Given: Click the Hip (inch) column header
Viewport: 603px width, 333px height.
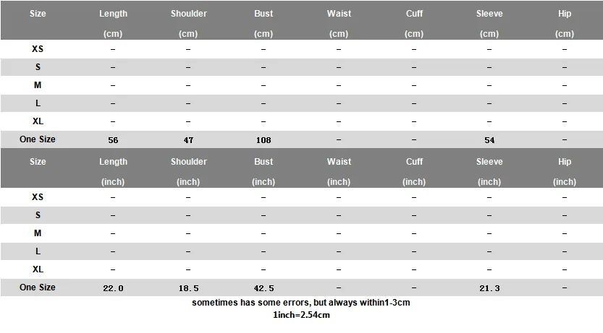Looking at the screenshot, I should pyautogui.click(x=565, y=171).
